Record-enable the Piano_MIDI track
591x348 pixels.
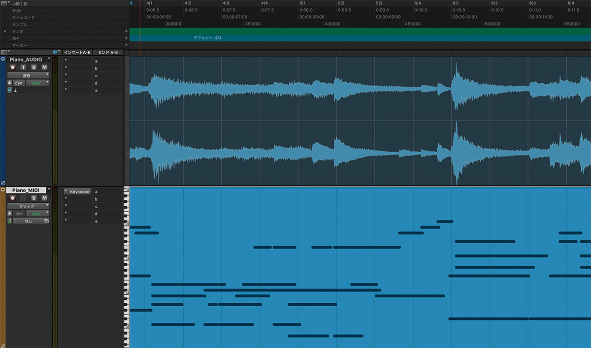pos(12,198)
